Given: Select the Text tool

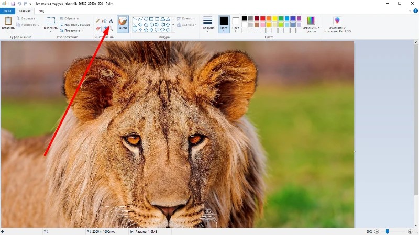Looking at the screenshot, I should pyautogui.click(x=111, y=21).
